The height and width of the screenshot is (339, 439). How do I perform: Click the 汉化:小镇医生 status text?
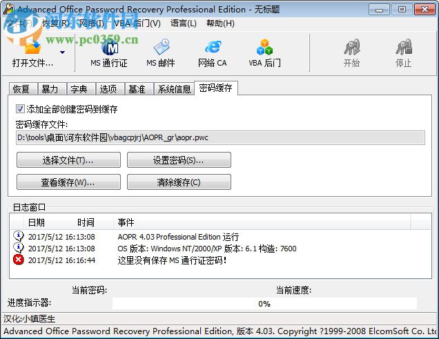click(x=30, y=318)
